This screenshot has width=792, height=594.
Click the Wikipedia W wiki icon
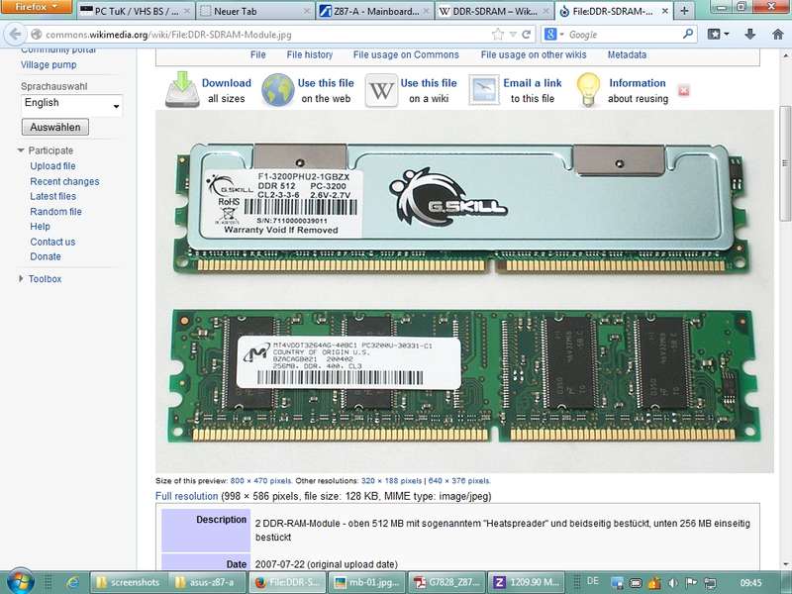[381, 90]
